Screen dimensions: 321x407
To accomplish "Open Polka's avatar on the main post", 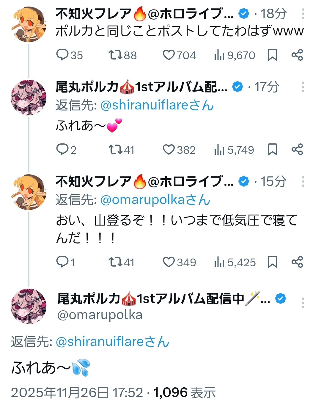I will 29,306.
